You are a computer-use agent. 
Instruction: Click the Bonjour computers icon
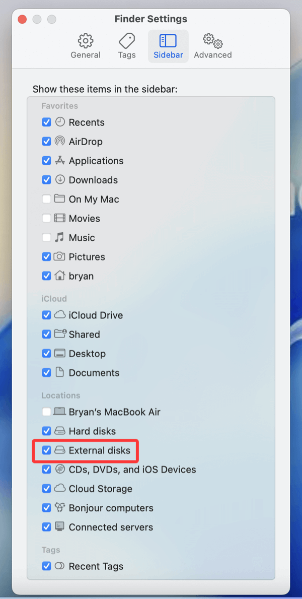(60, 508)
